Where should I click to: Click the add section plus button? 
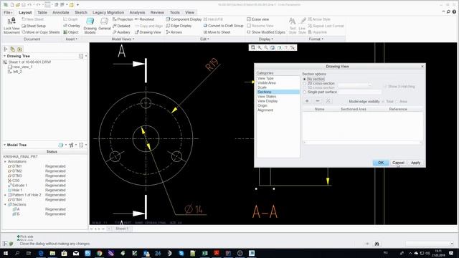[x=307, y=101]
